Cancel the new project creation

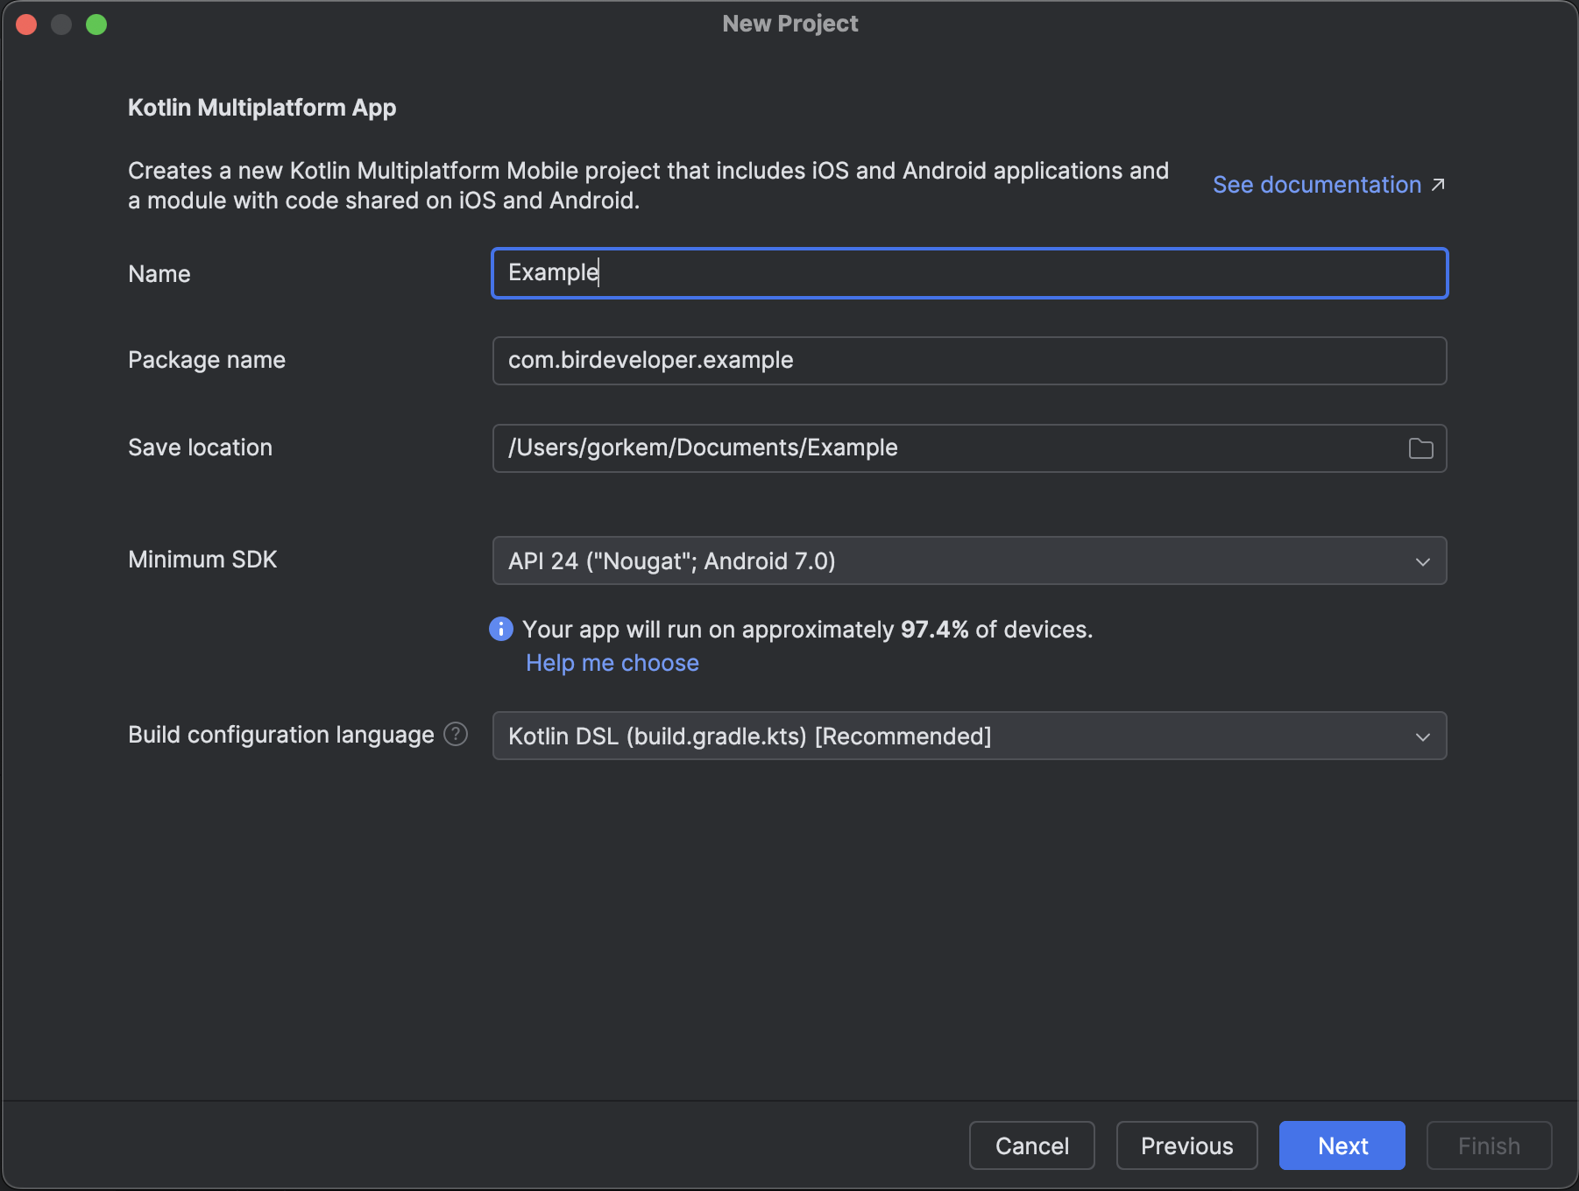pyautogui.click(x=1031, y=1145)
